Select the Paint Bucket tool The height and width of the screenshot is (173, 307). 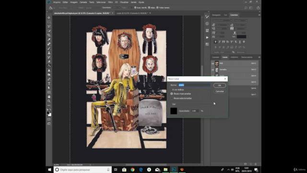tap(49, 66)
